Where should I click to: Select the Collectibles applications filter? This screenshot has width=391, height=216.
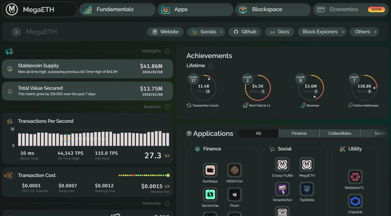(340, 133)
